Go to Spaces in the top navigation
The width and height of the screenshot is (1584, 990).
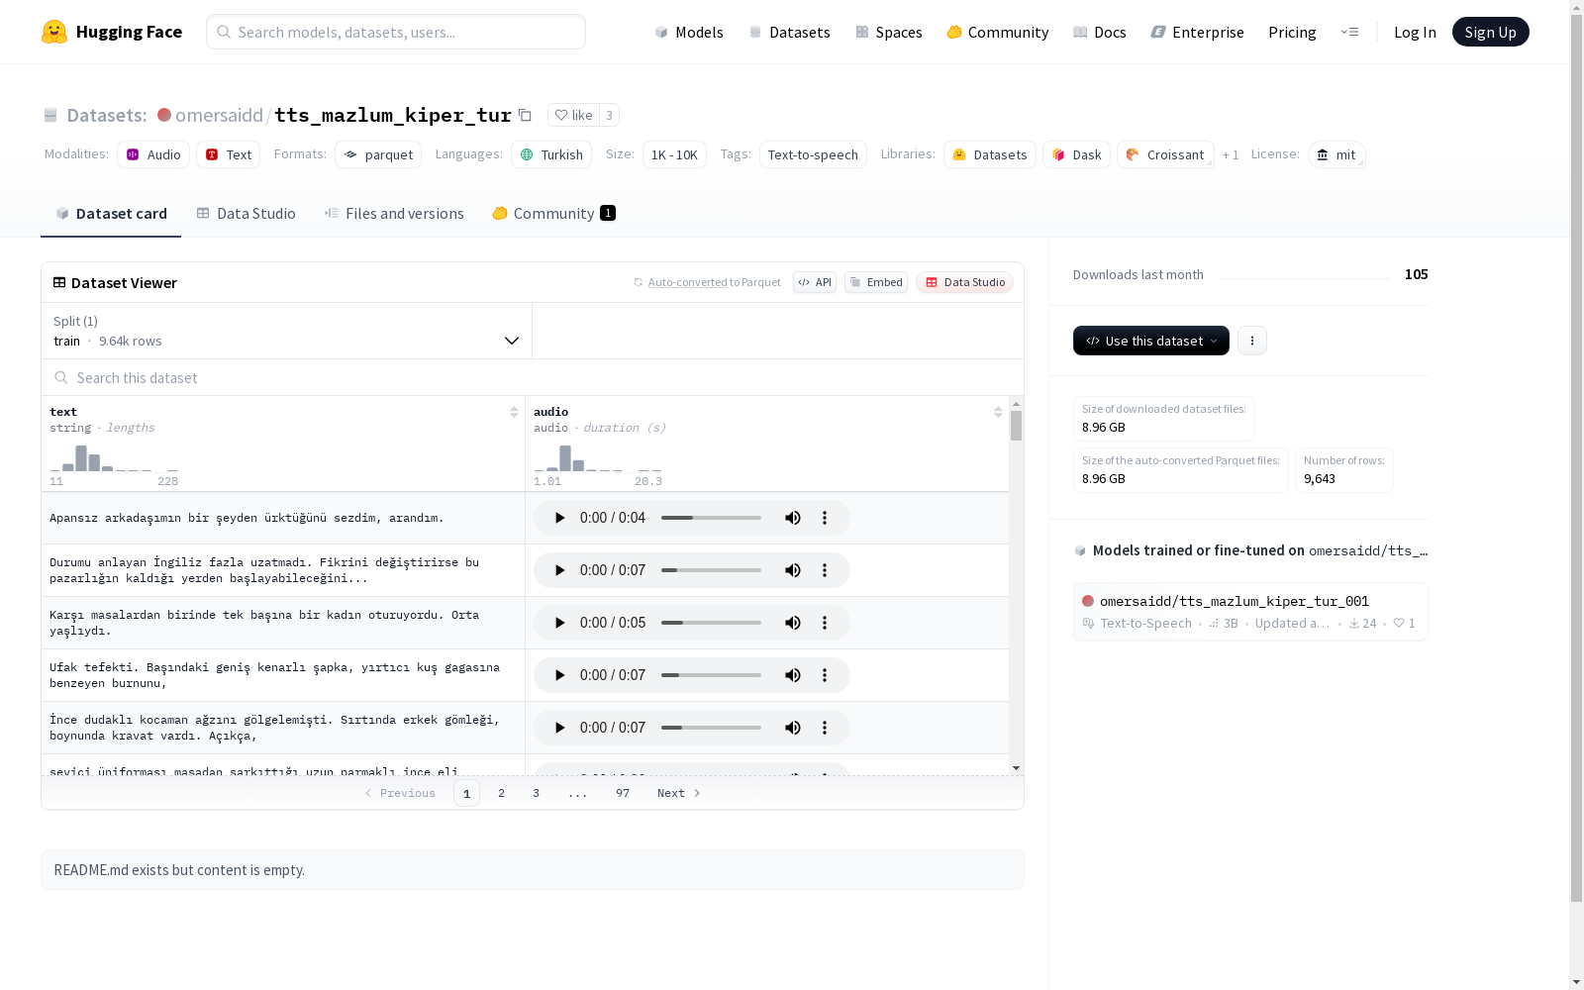point(889,32)
